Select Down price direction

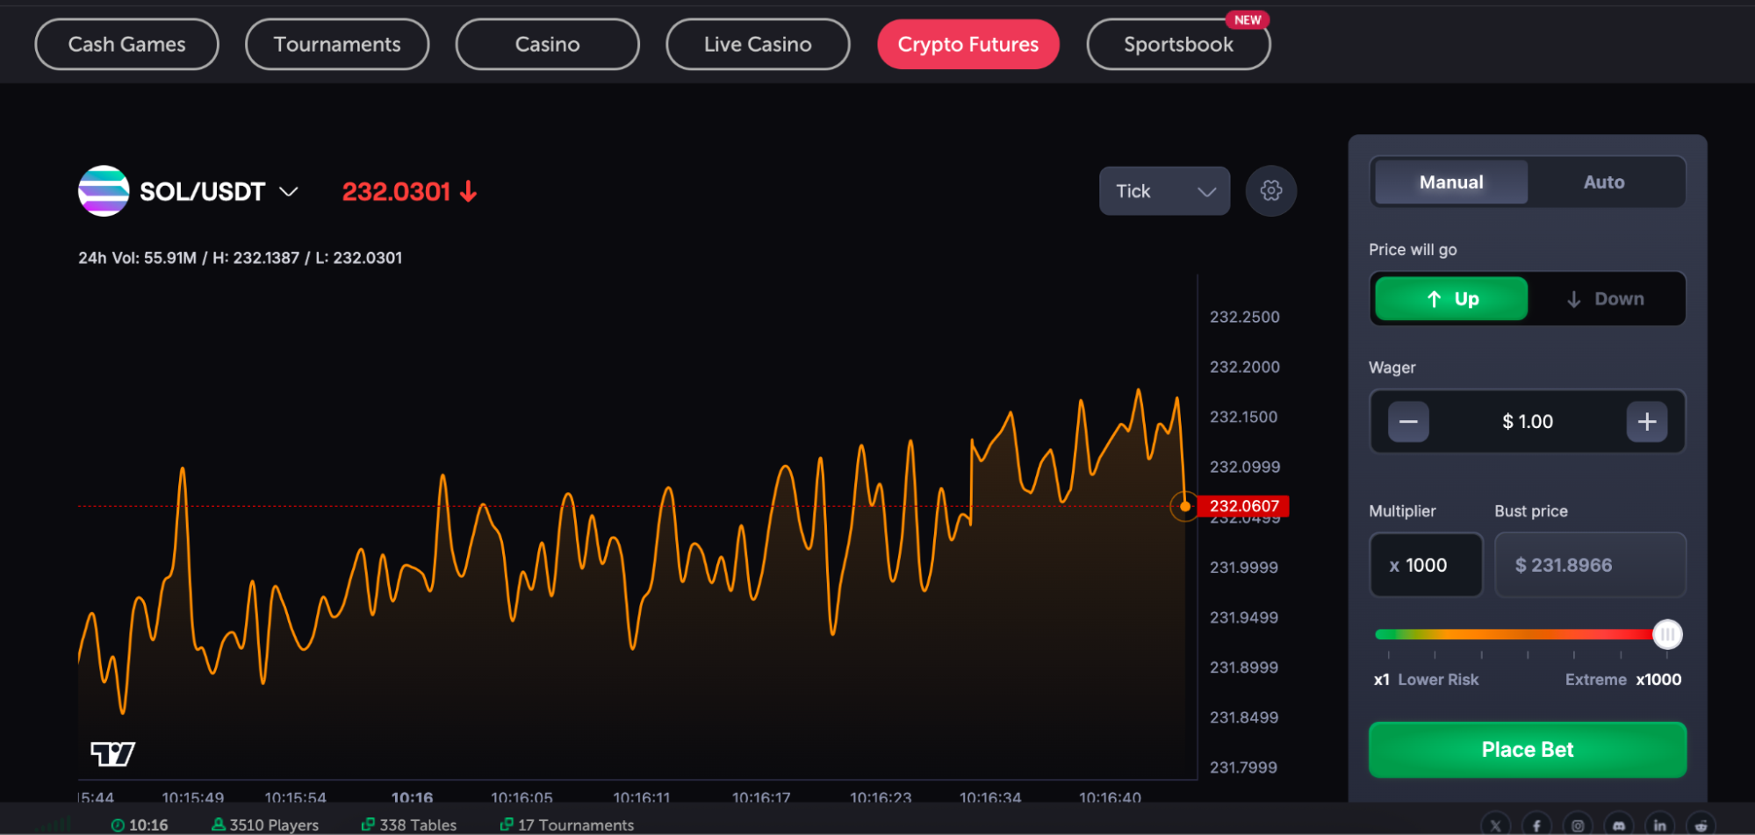1605,299
